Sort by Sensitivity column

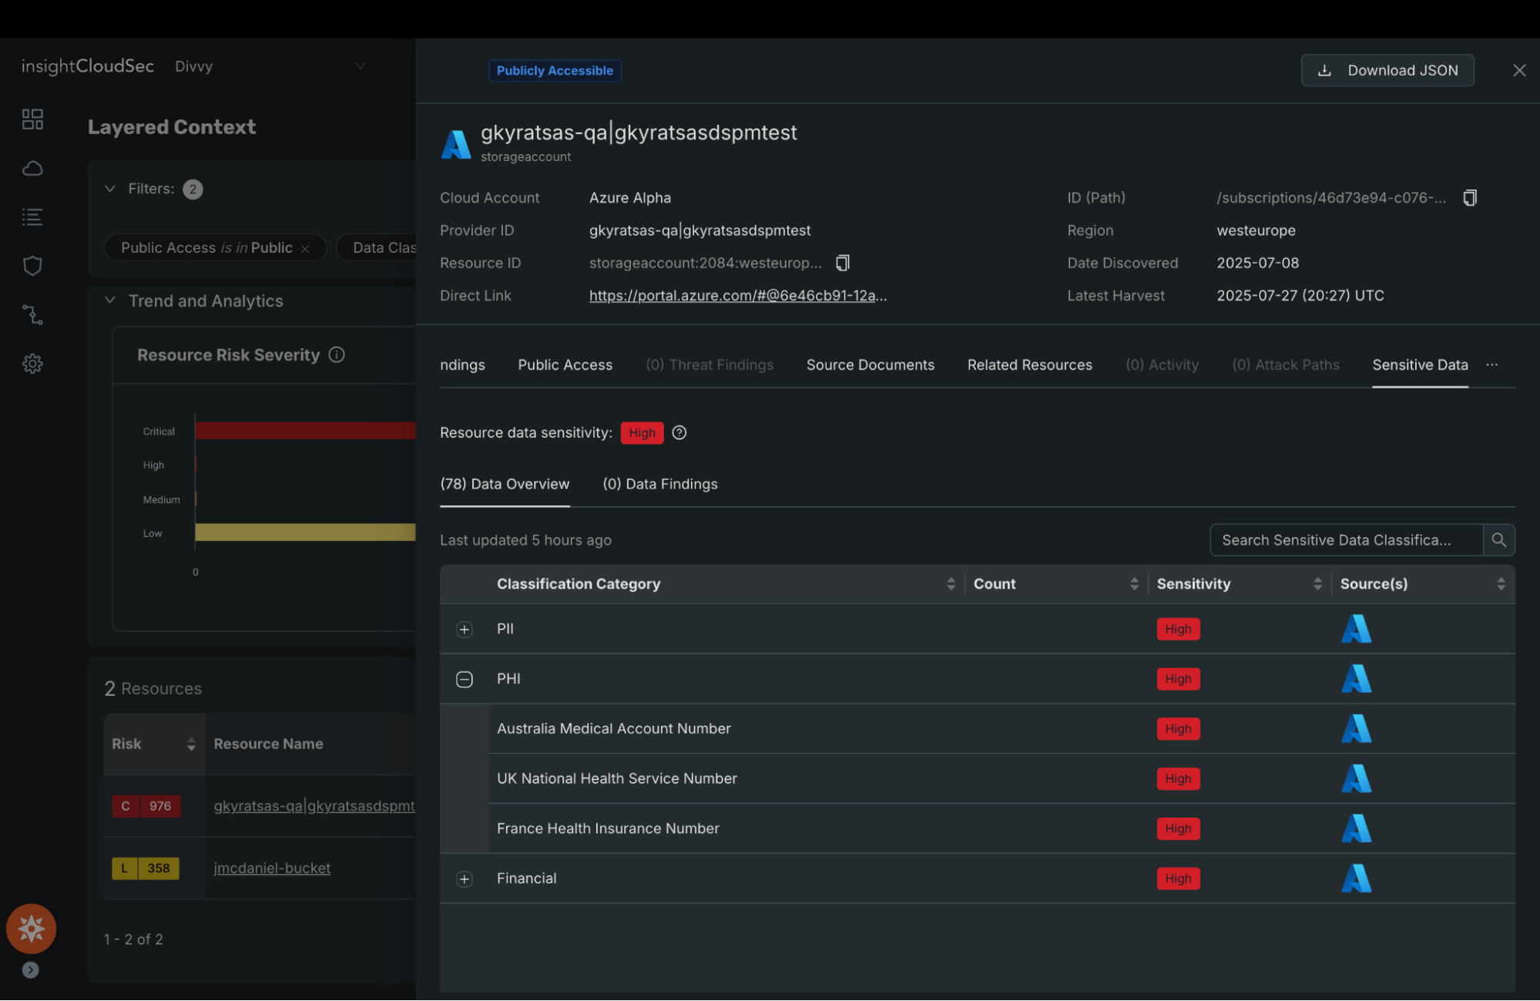click(1317, 584)
